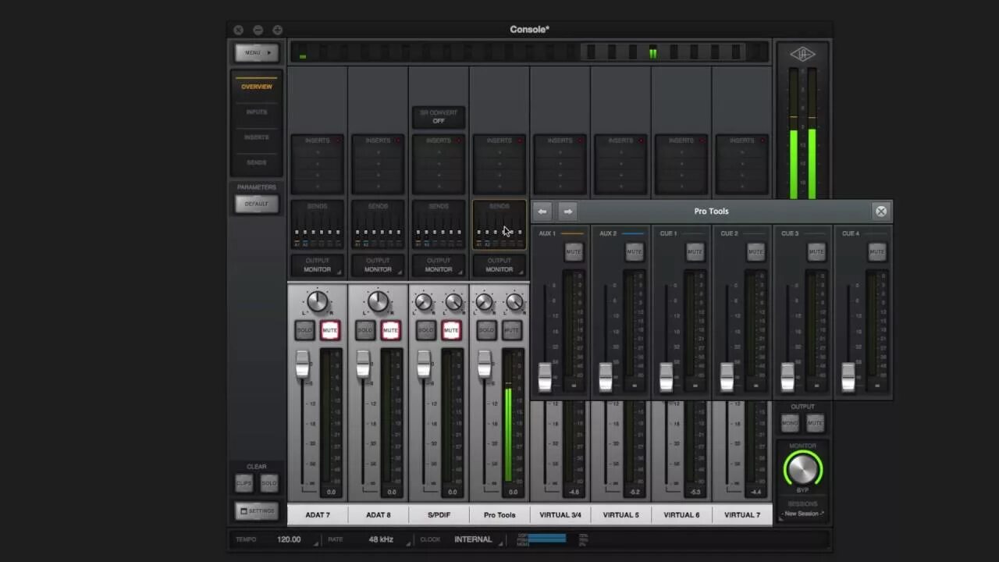This screenshot has height=562, width=999.
Task: Click the ADAT 7 inserts slot
Action: 318,164
